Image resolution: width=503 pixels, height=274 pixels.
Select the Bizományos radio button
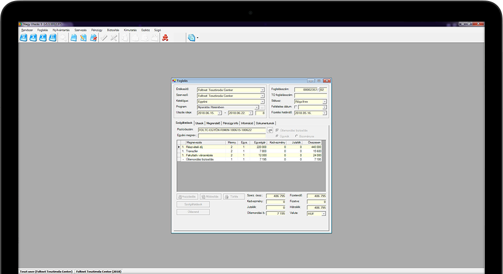296,136
